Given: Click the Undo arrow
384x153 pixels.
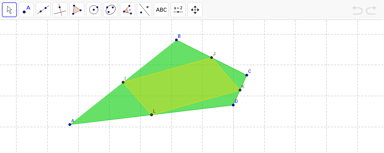Looking at the screenshot, I should coord(357,10).
